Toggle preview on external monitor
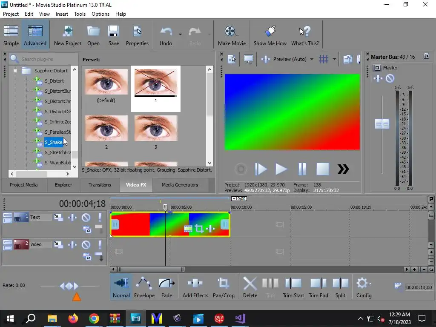The image size is (436, 327). 248,59
